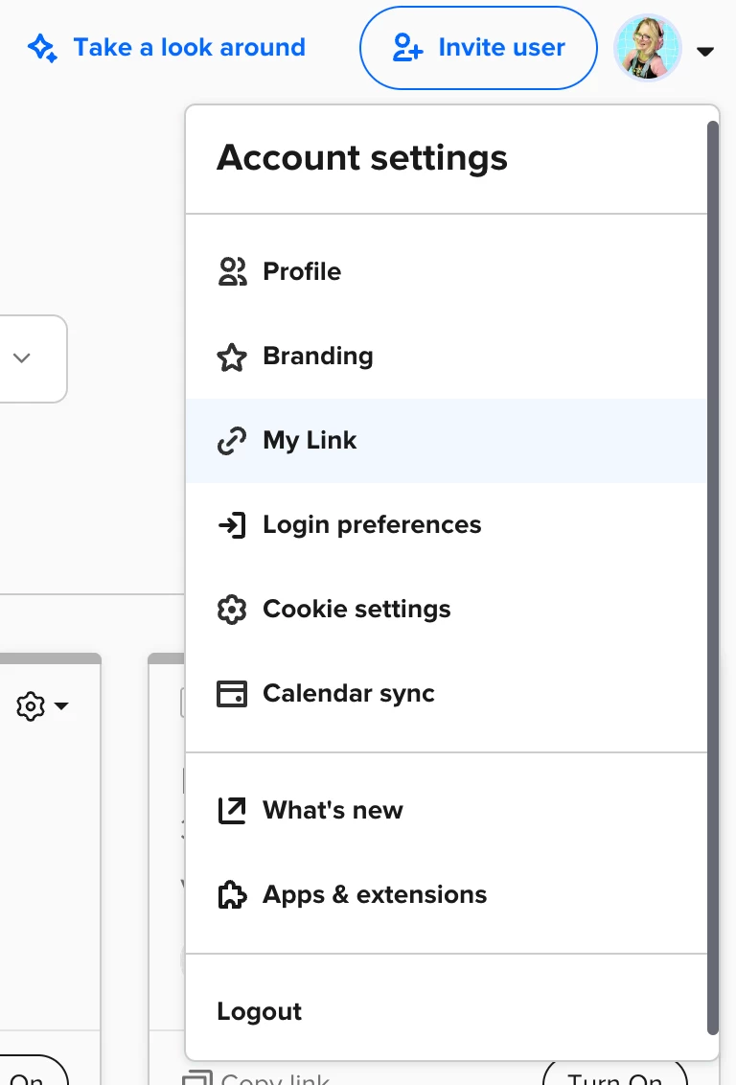
Task: Click the What's new external link icon
Action: point(232,810)
